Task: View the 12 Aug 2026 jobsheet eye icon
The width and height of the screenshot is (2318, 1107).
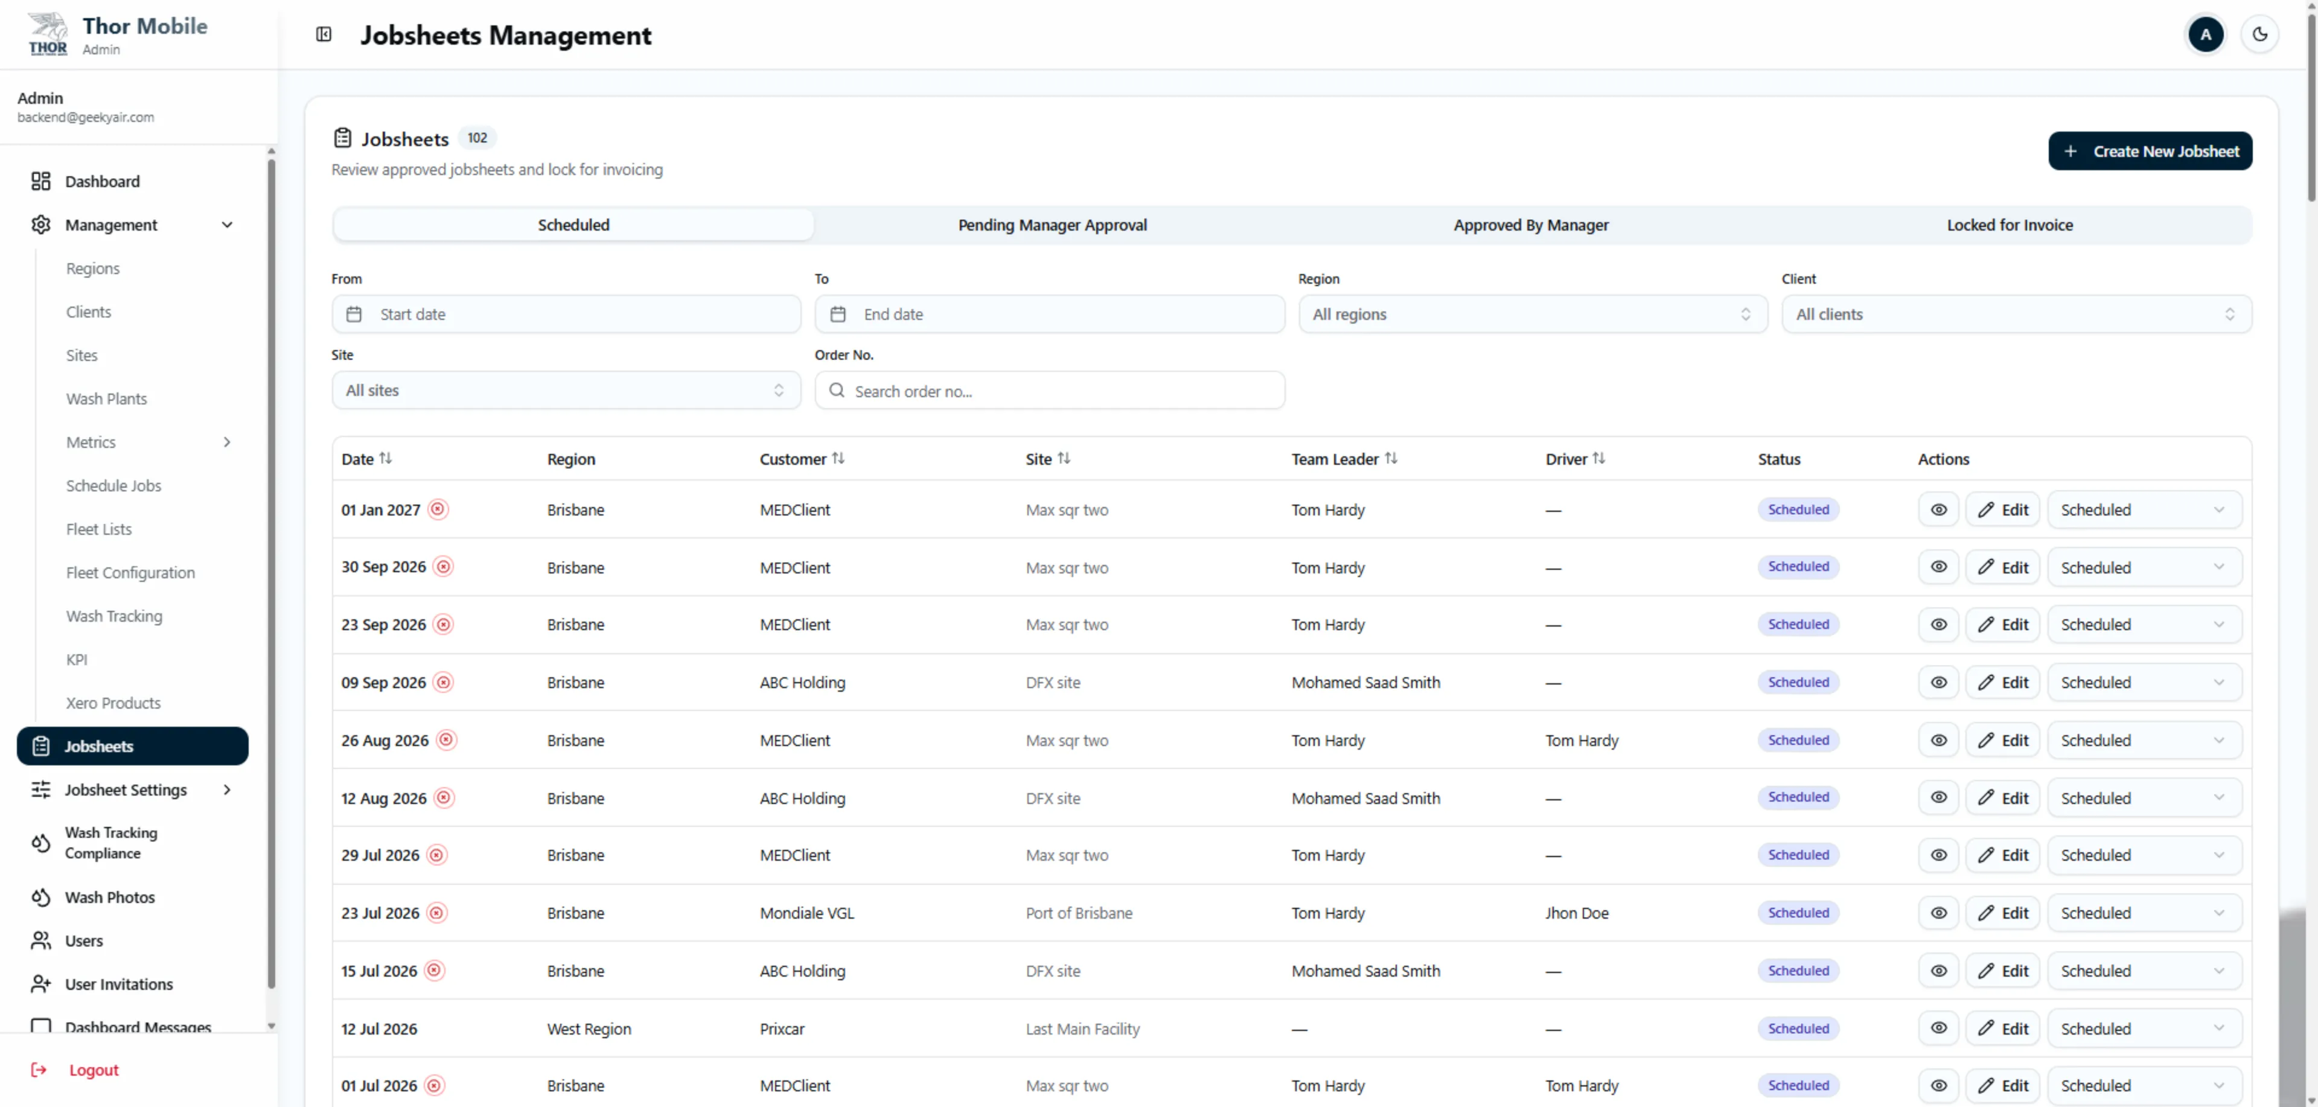Action: pyautogui.click(x=1938, y=797)
